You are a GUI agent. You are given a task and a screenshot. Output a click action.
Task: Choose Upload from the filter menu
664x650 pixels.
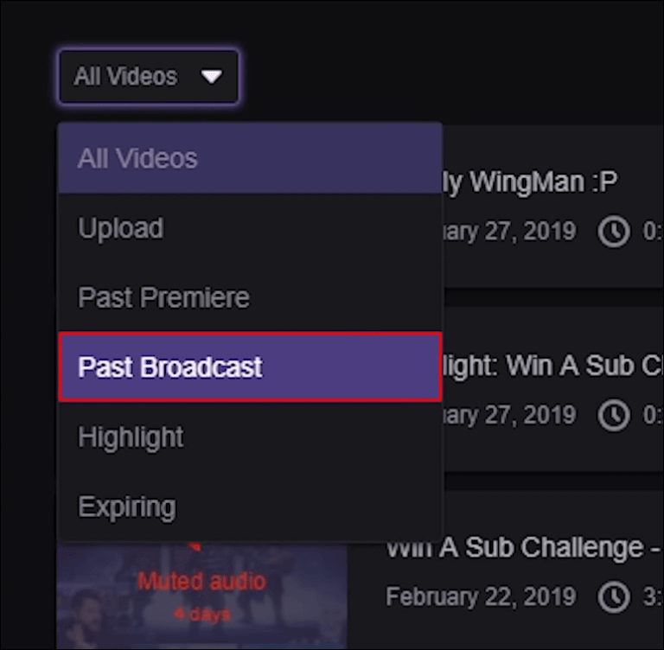[250, 228]
